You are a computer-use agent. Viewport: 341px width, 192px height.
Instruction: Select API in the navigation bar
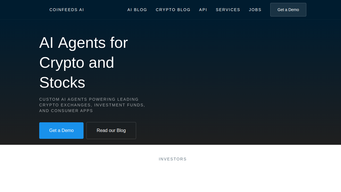[x=203, y=10]
